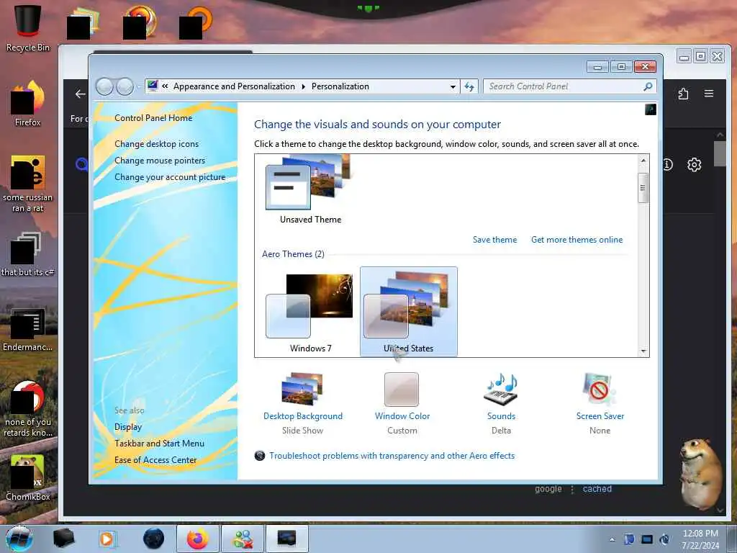This screenshot has height=553, width=737.
Task: Click Get more themes online
Action: (x=577, y=240)
